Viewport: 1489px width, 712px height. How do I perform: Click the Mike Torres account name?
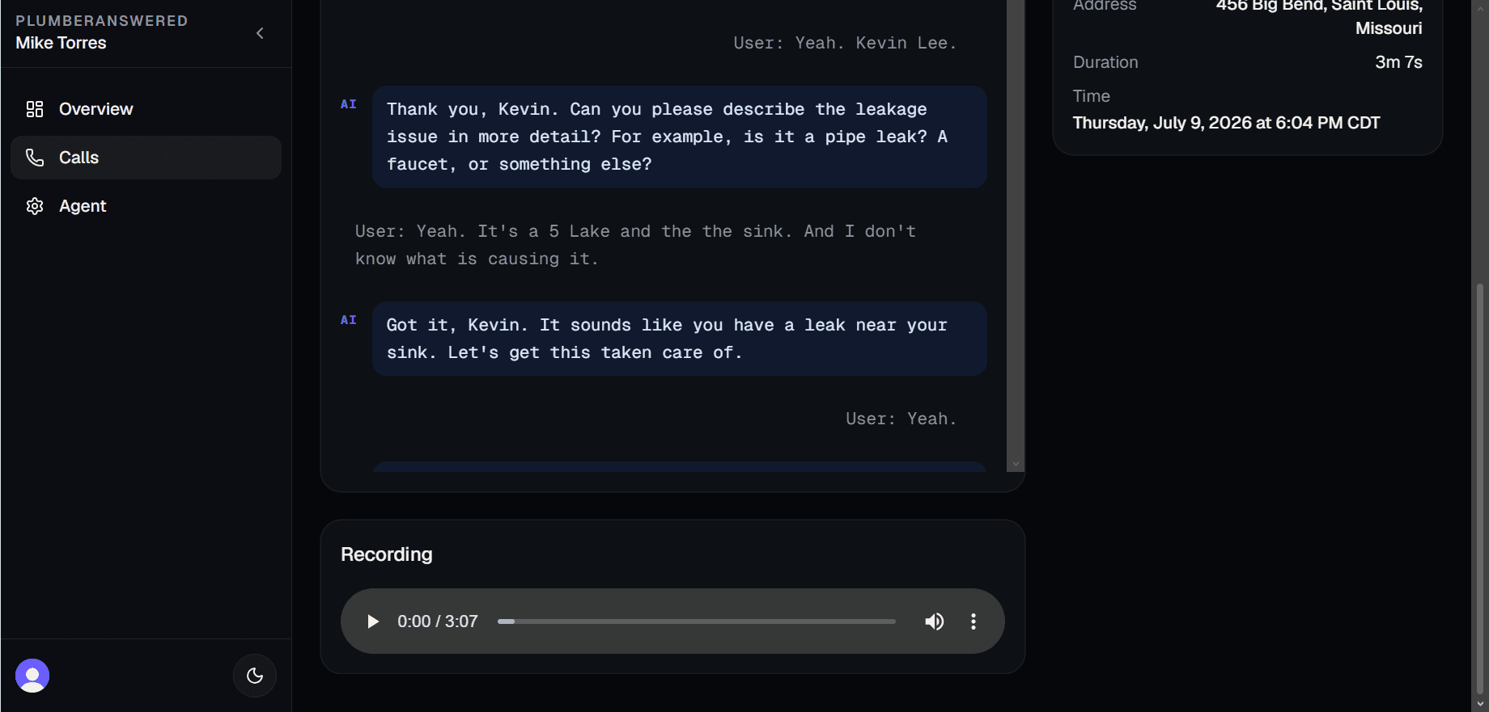click(62, 43)
